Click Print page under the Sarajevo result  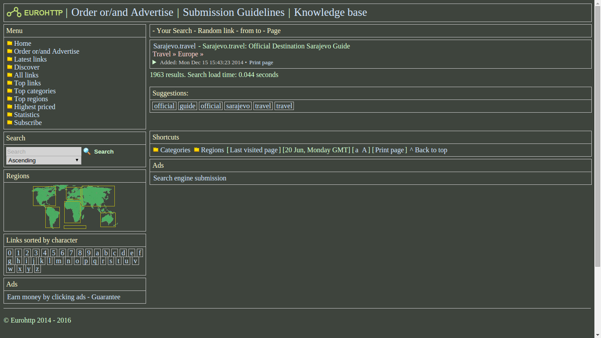[261, 62]
